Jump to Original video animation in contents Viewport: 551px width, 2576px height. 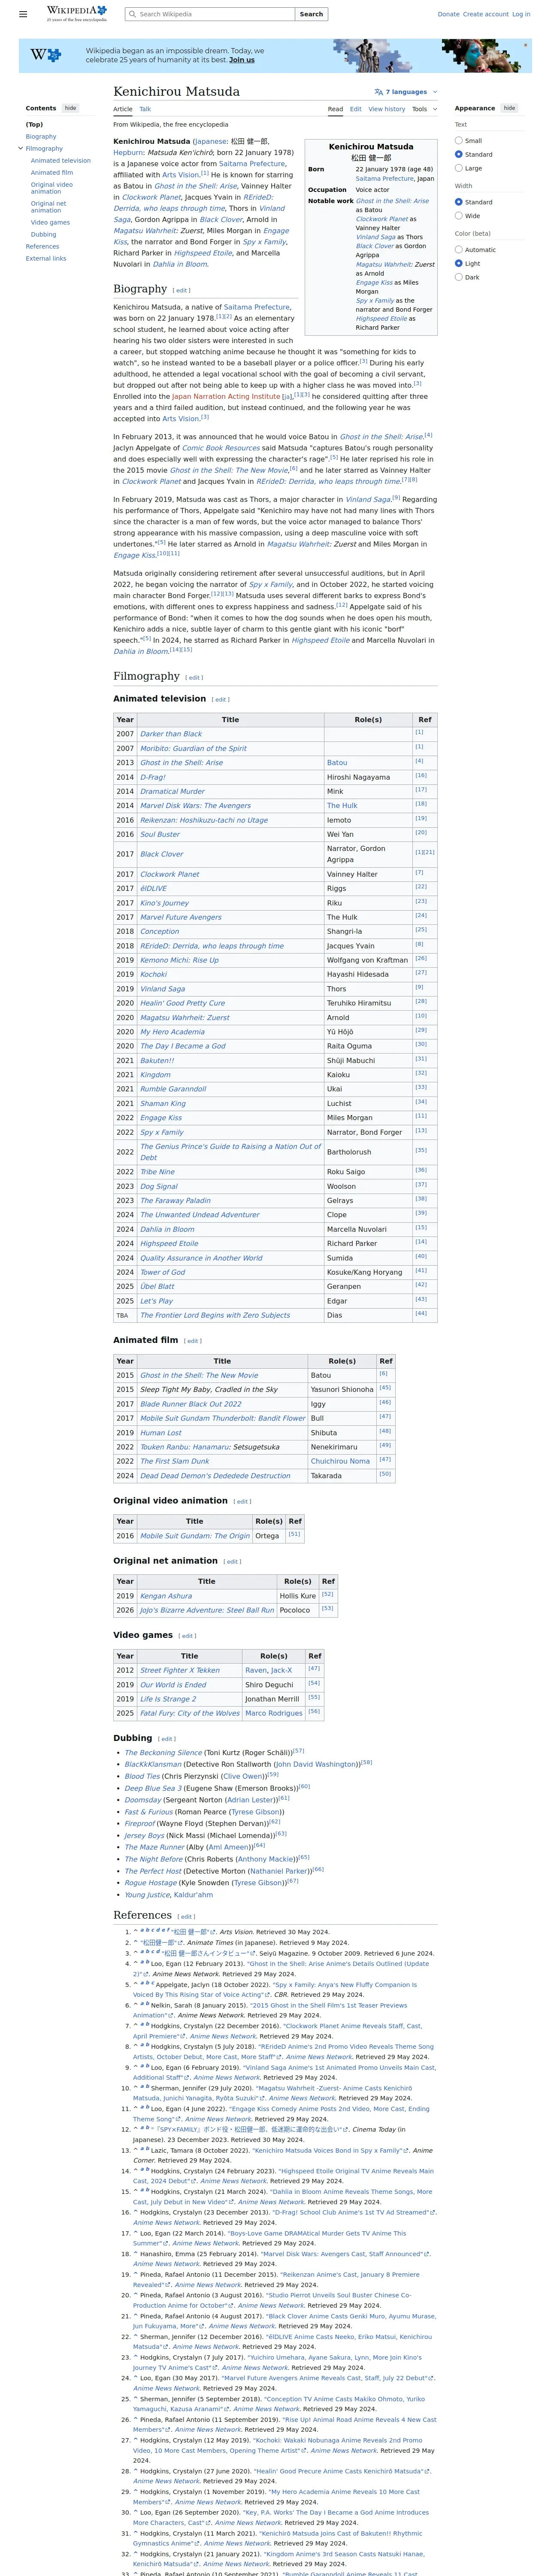(52, 187)
